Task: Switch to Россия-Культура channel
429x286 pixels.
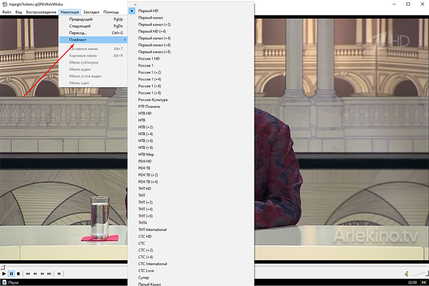Action: pyautogui.click(x=190, y=100)
